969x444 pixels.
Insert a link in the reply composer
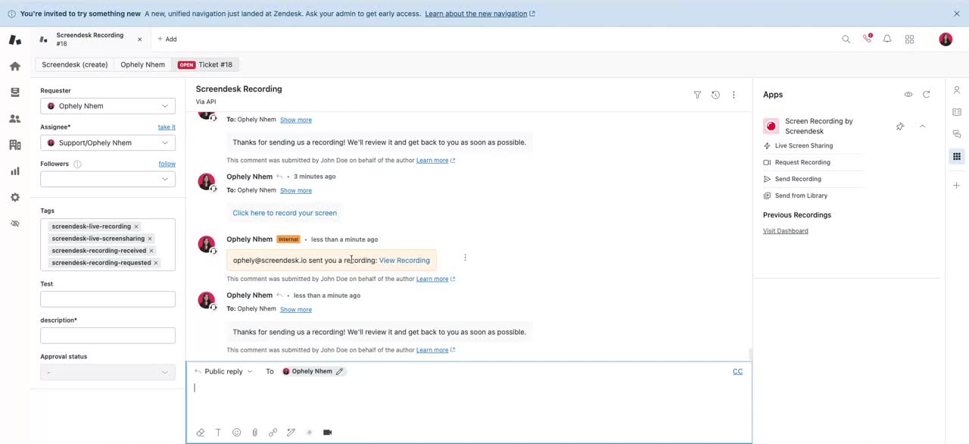pos(273,433)
